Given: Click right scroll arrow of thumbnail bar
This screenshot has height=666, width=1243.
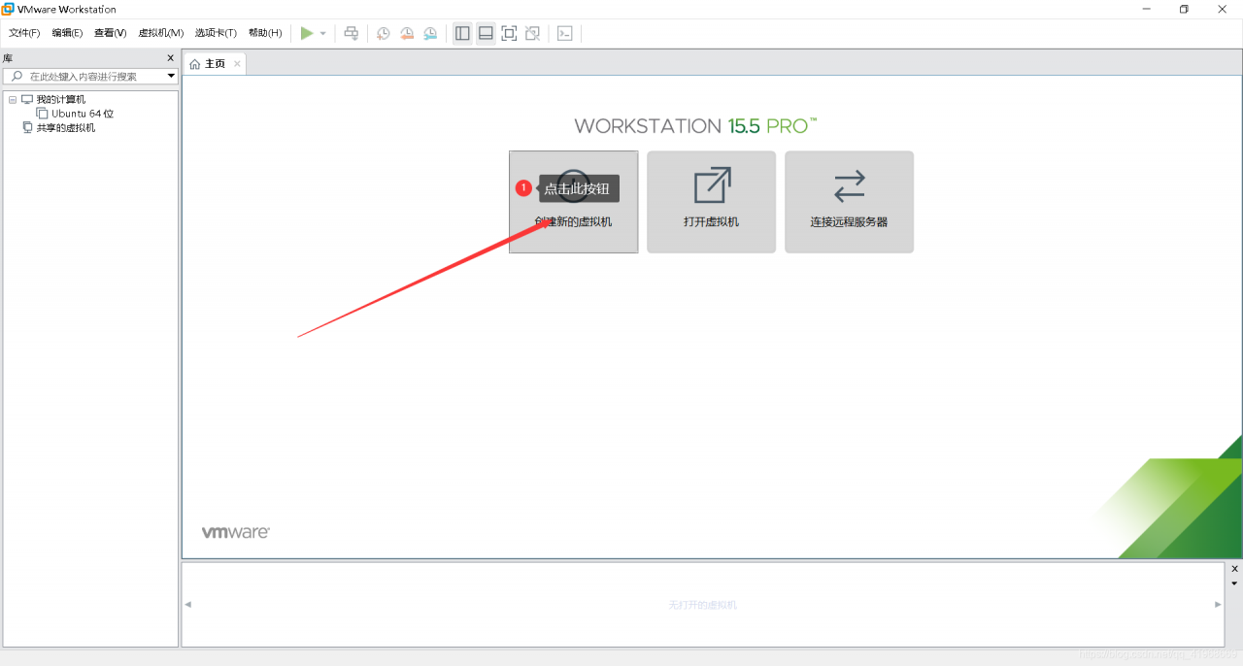Looking at the screenshot, I should pos(1218,604).
